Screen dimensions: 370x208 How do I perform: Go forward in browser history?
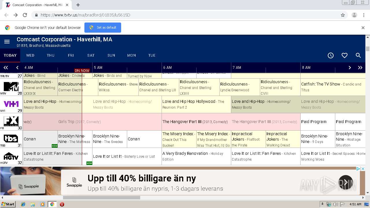point(16,15)
